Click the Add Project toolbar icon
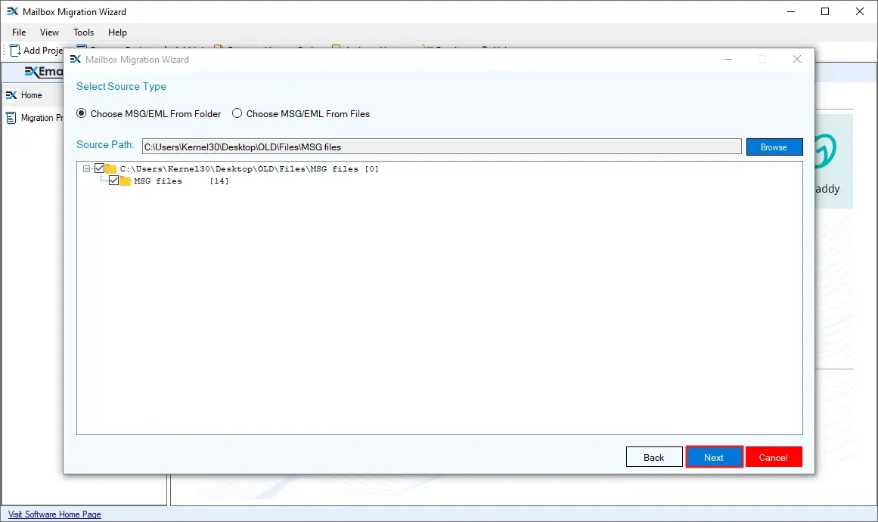878x522 pixels. click(x=14, y=50)
